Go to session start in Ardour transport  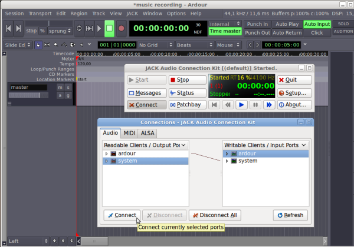(9, 28)
